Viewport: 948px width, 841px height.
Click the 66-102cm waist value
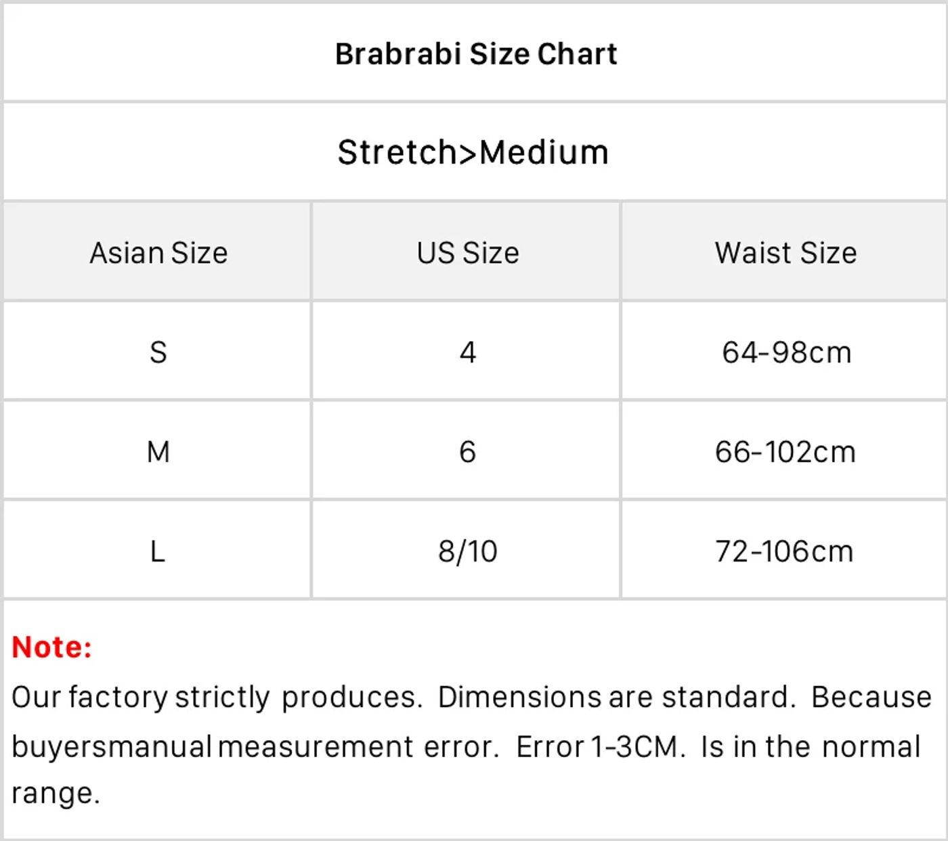[785, 452]
